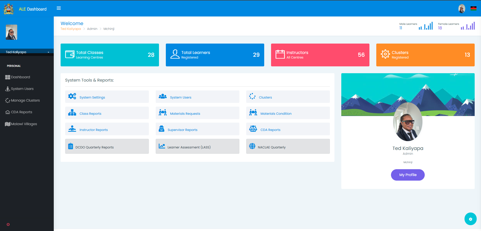481x231 pixels.
Task: Click the DCDO Quarterly Reports clipboard icon
Action: coord(70,146)
